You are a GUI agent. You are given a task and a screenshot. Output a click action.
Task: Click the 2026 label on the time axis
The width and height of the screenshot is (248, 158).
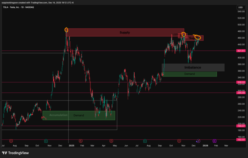point(205,146)
